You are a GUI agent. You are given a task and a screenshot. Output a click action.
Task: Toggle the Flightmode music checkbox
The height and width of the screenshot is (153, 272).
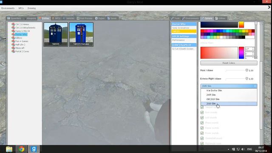tap(202, 144)
